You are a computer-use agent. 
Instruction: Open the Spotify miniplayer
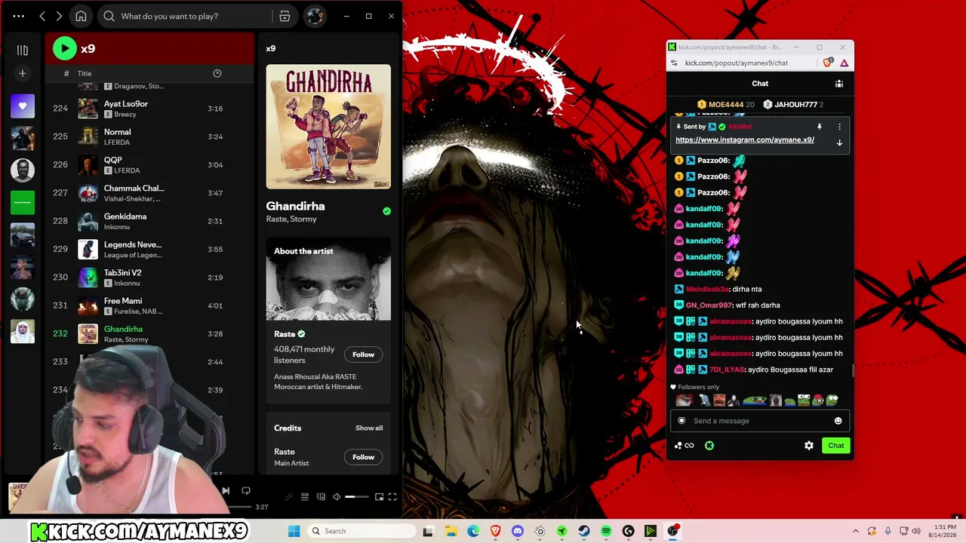click(x=379, y=497)
